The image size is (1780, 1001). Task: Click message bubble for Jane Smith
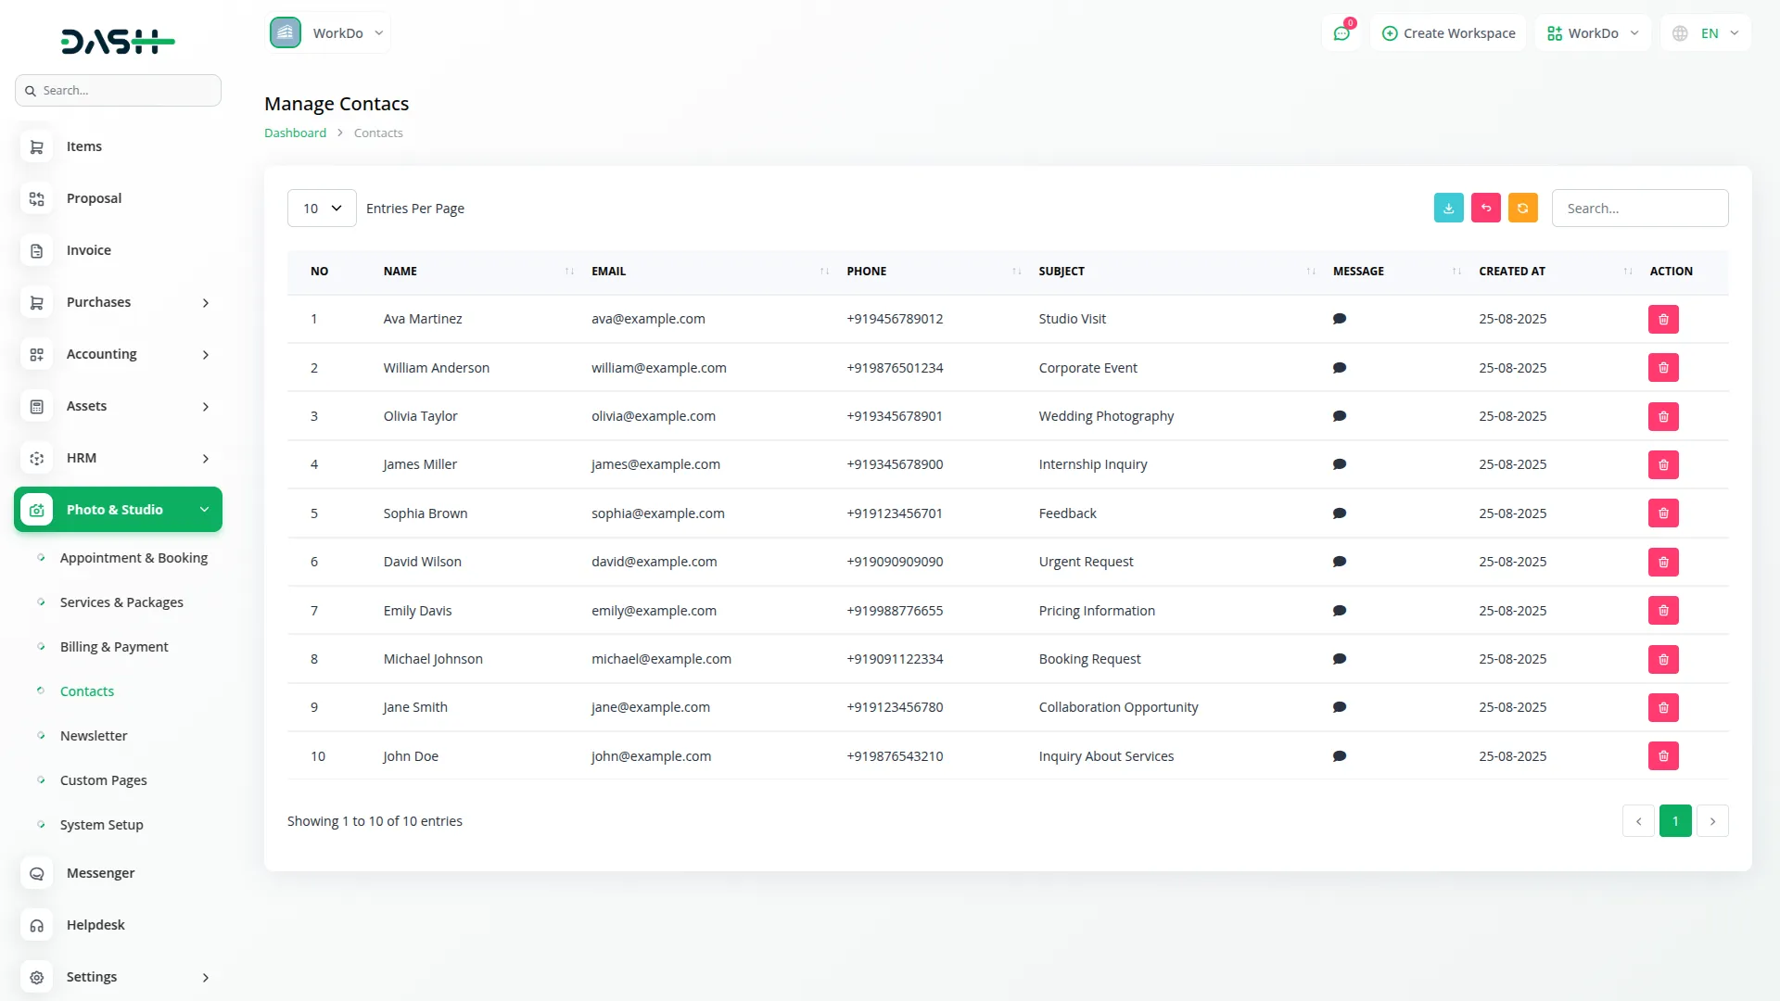pos(1339,707)
